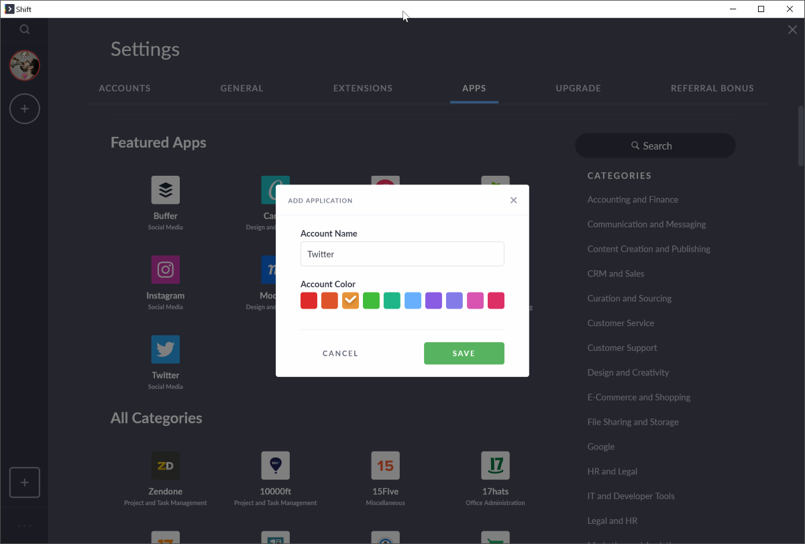The image size is (805, 544).
Task: Select the CRM and Sales category
Action: [x=616, y=274]
